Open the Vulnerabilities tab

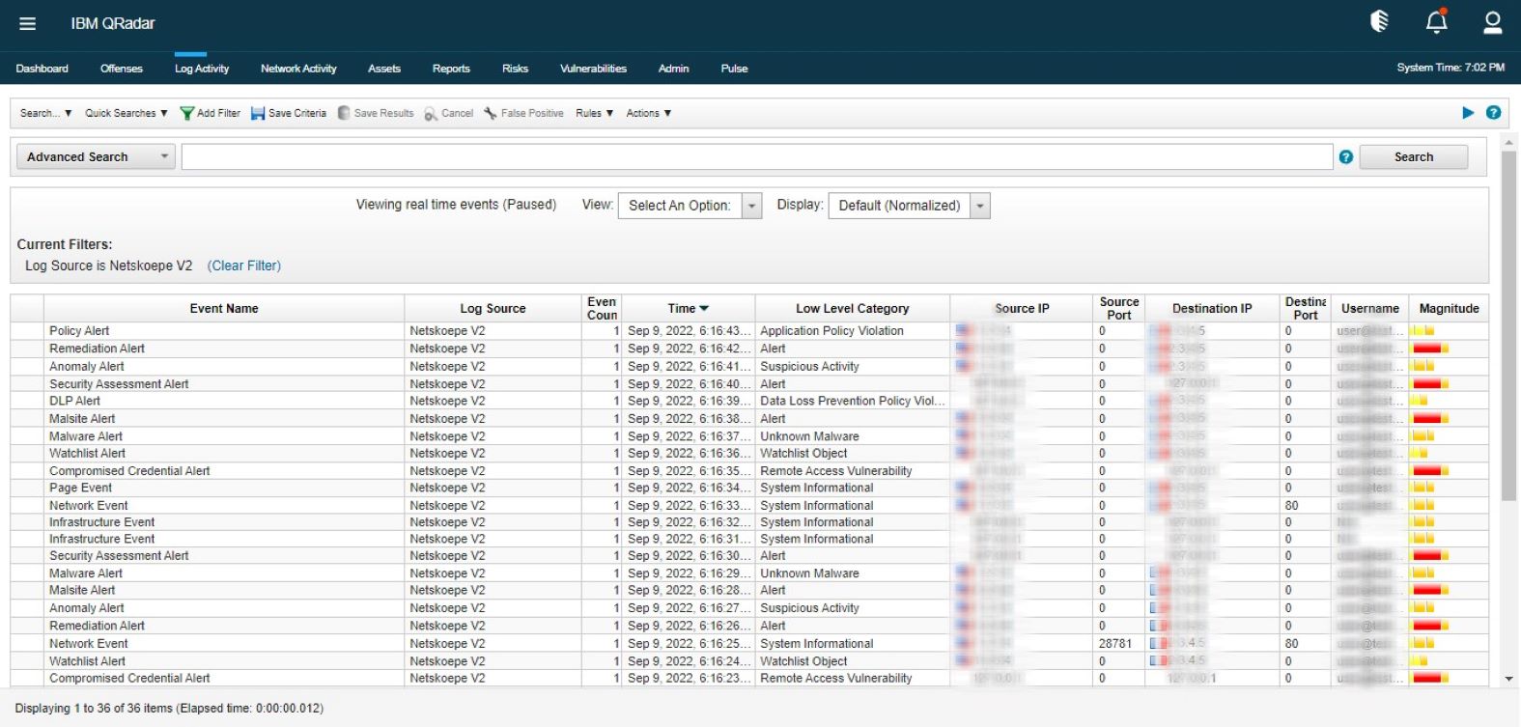(x=593, y=69)
